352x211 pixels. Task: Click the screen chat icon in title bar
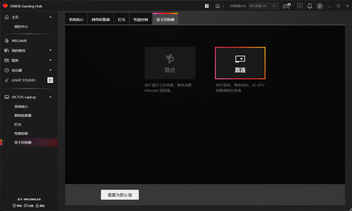[300, 6]
